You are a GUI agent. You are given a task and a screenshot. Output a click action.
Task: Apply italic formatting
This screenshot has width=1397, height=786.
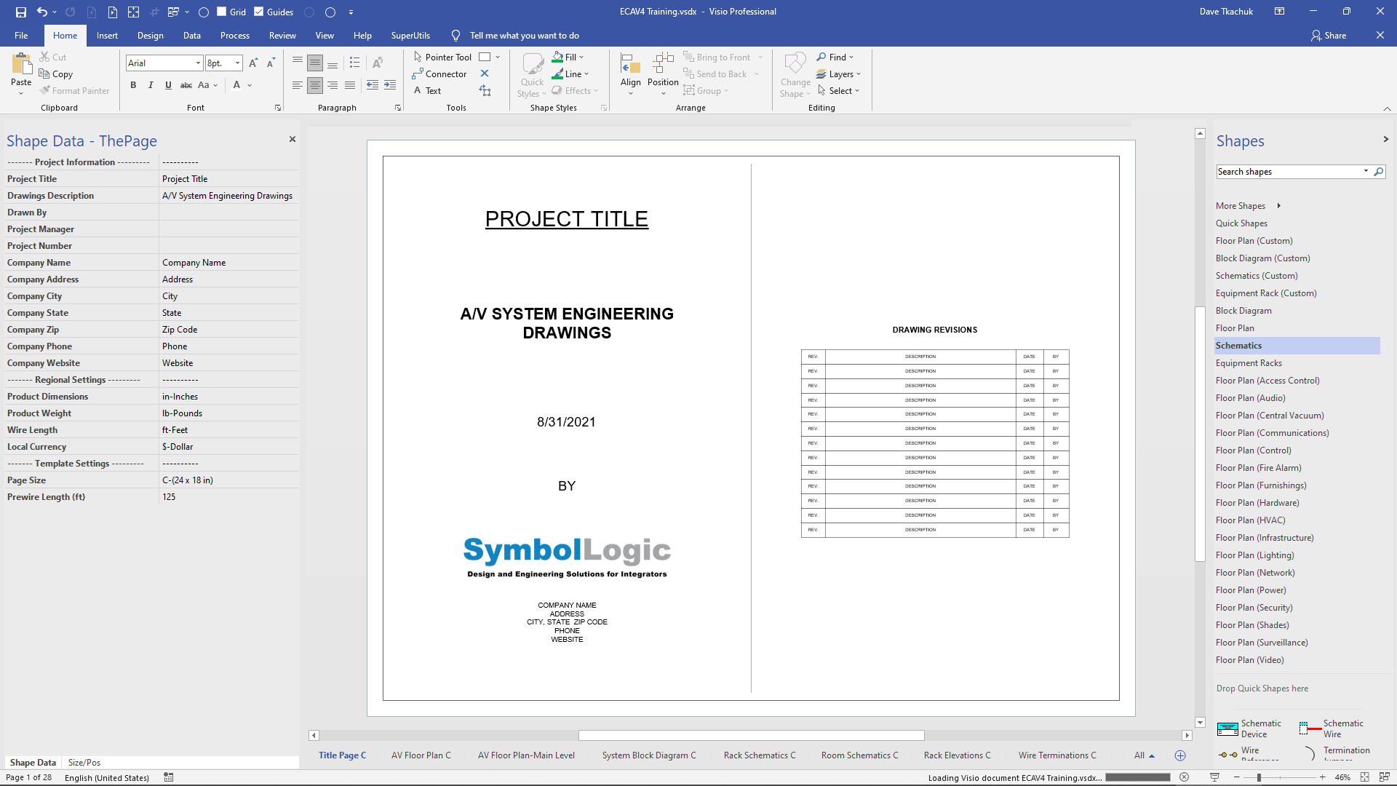151,85
